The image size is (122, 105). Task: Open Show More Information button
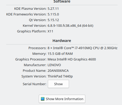62,99
